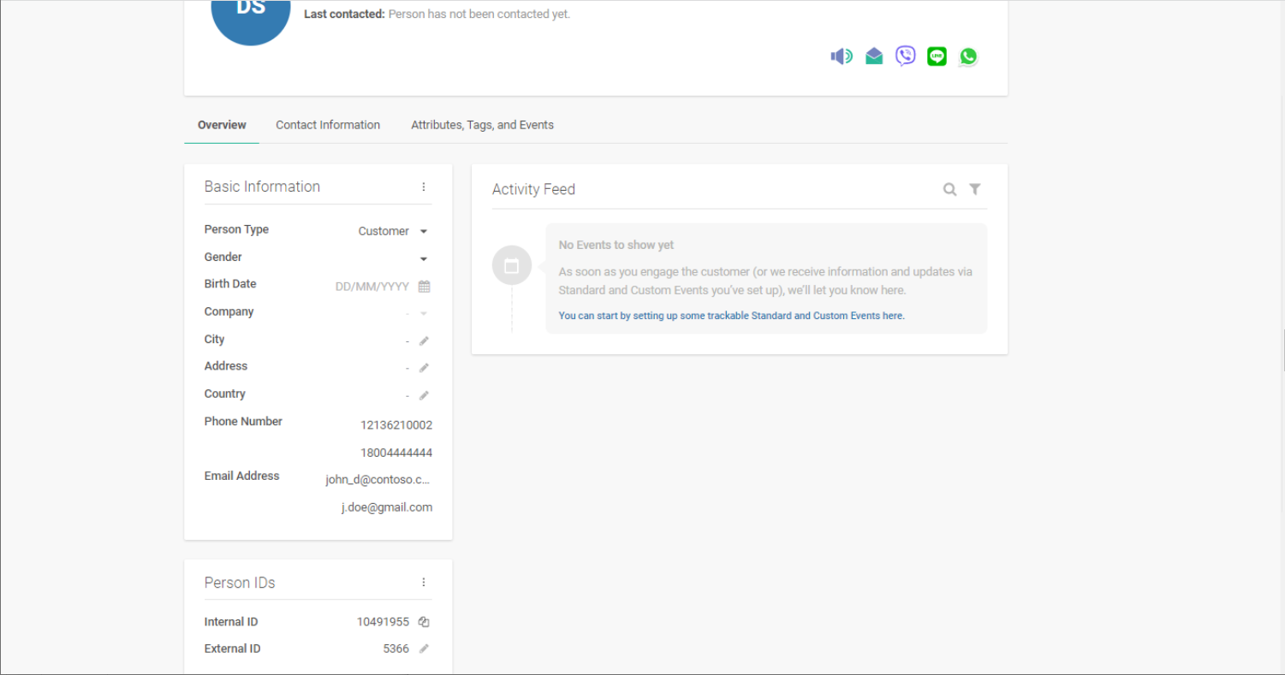Viewport: 1285px width, 675px height.
Task: Search the Activity Feed
Action: click(x=949, y=190)
